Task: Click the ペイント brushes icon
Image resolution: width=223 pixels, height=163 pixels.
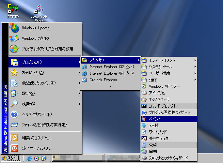Action: coord(144,119)
